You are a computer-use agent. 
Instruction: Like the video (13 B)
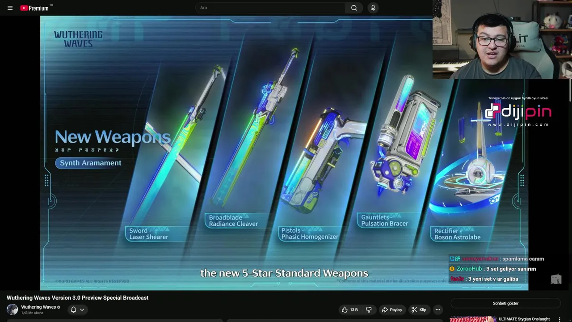coord(349,309)
